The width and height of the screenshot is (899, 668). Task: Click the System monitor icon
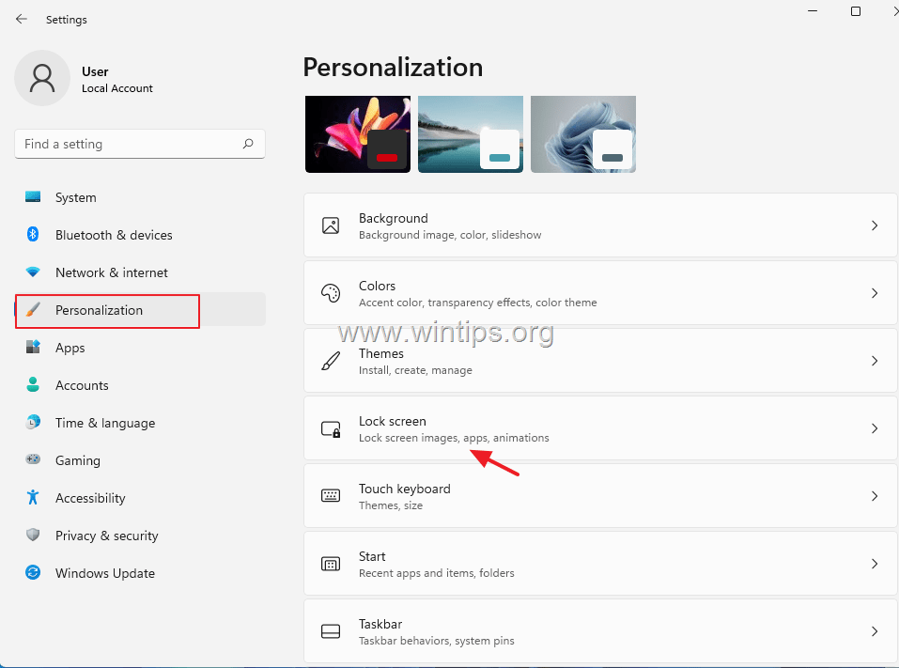33,196
